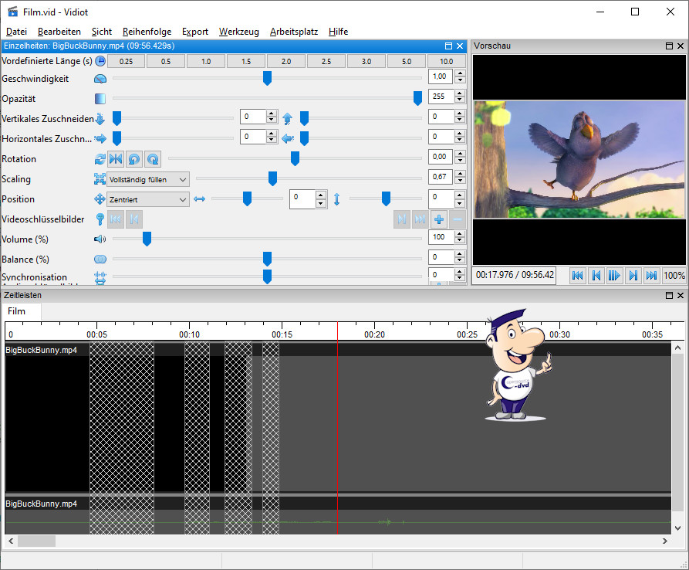Screen dimensions: 689x570
Task: Click the clock icon beside Vordefinierte Länge
Action: coord(100,61)
